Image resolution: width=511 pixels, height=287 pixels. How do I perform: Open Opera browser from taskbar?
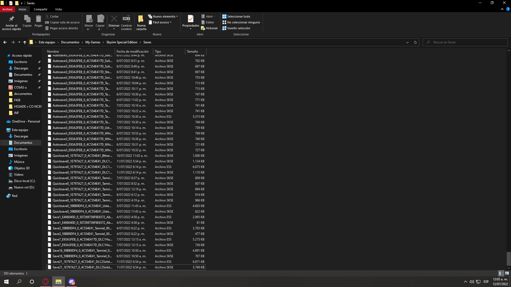(46, 282)
